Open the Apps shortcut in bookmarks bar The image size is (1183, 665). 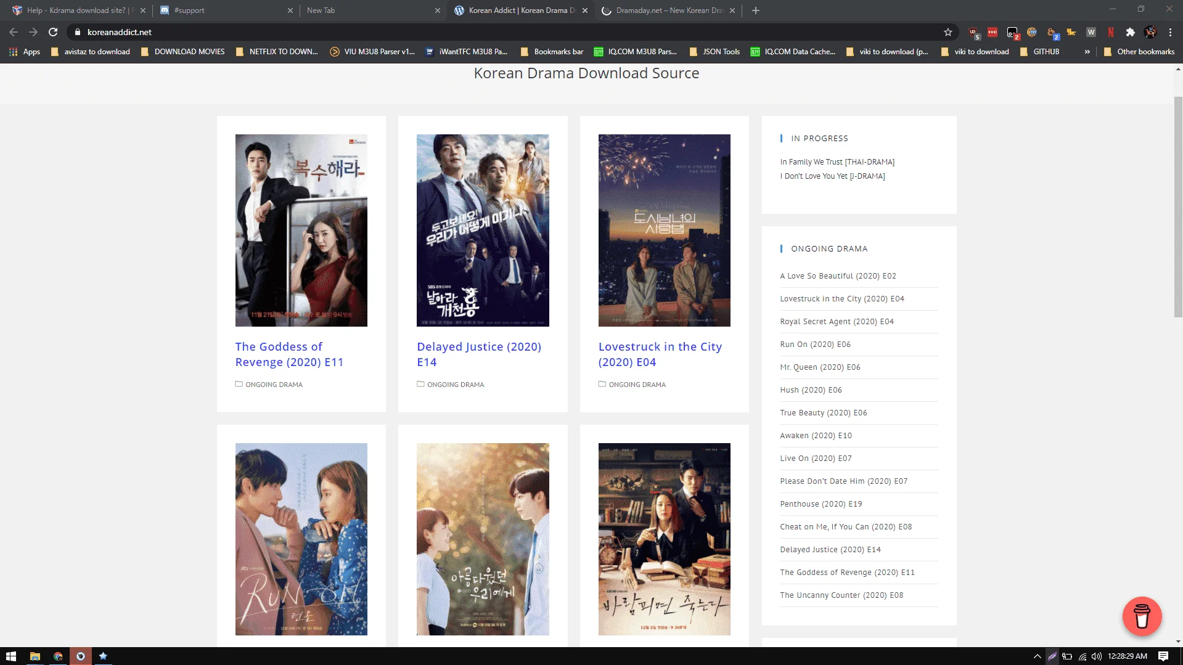(25, 52)
